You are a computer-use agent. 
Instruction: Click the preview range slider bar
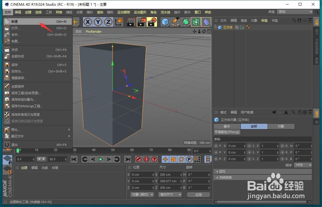coord(41,159)
